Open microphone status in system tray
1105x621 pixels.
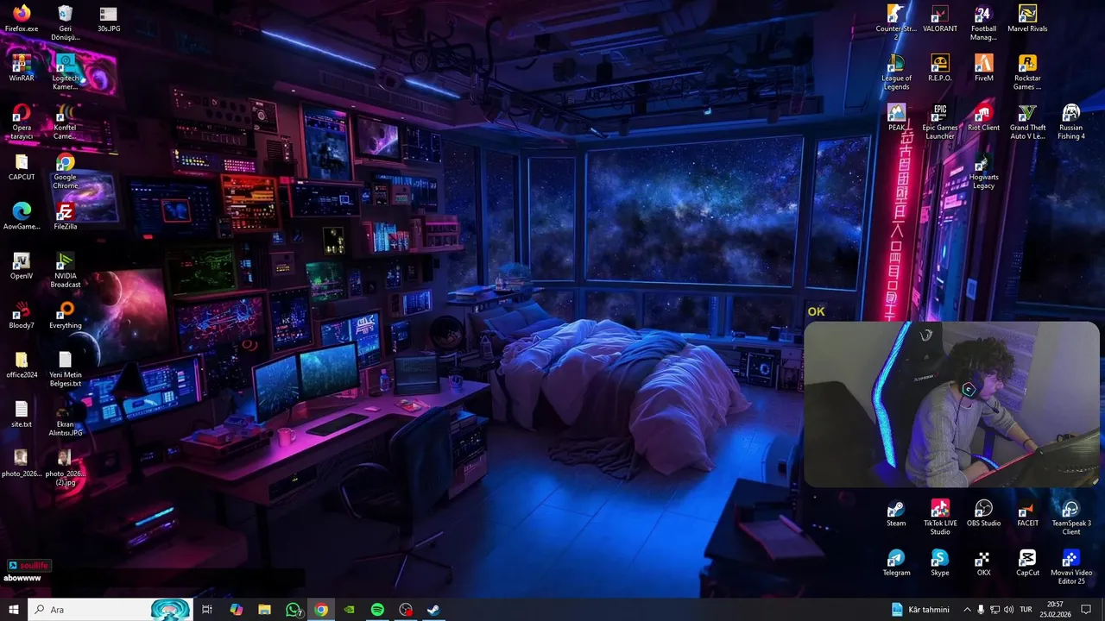point(981,610)
